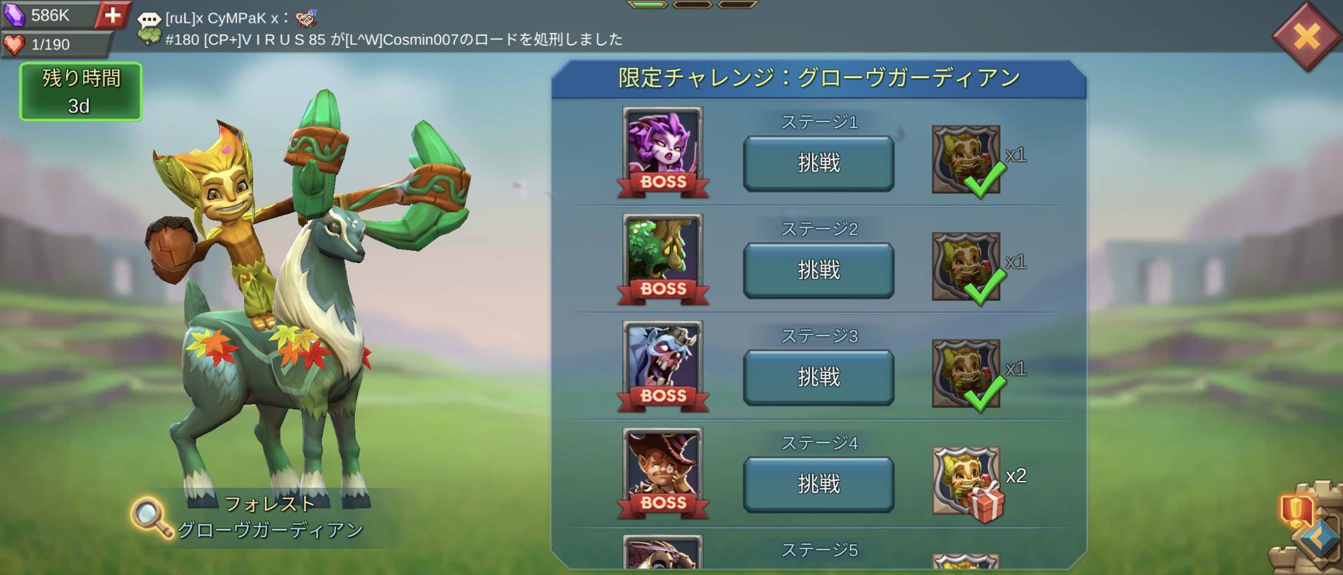1343x575 pixels.
Task: Click the Stage 2 green tree boss portrait
Action: click(x=663, y=260)
